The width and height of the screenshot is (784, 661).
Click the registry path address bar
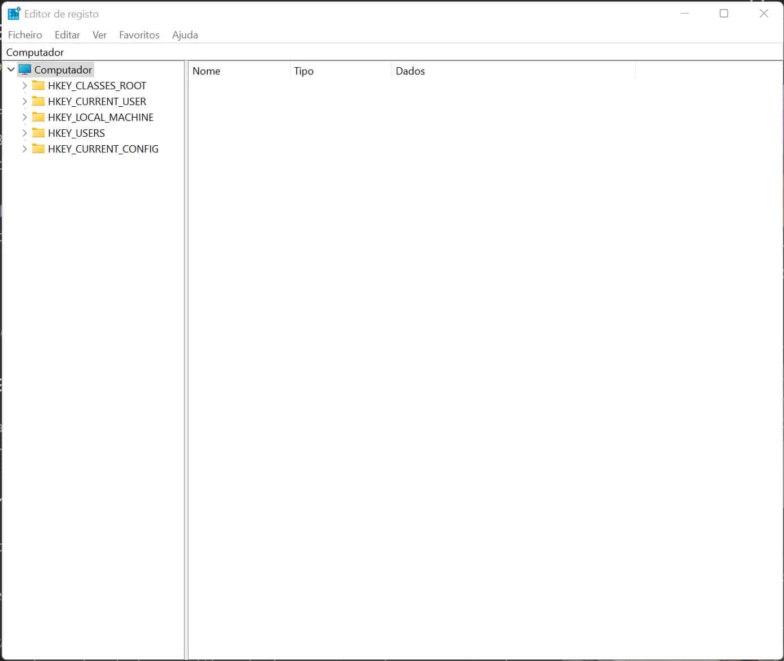[392, 53]
